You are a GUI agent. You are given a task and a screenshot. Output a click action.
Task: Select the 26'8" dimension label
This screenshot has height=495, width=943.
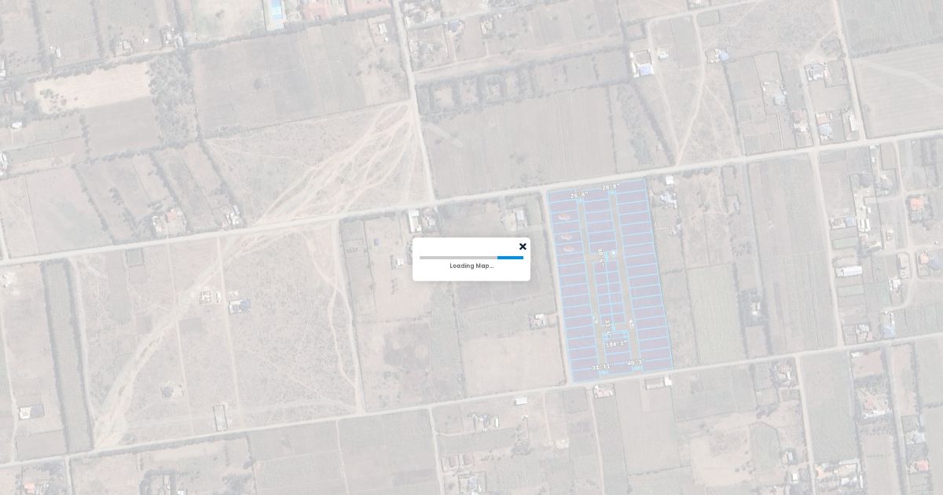coord(579,195)
